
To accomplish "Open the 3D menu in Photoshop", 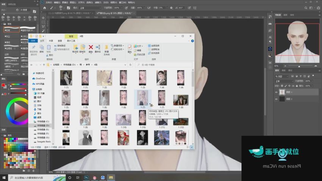I will pyautogui.click(x=106, y=3).
